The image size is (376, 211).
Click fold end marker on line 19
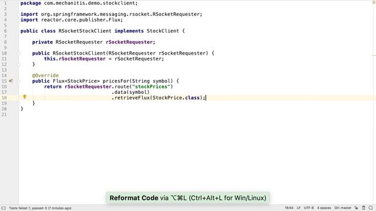[19, 103]
